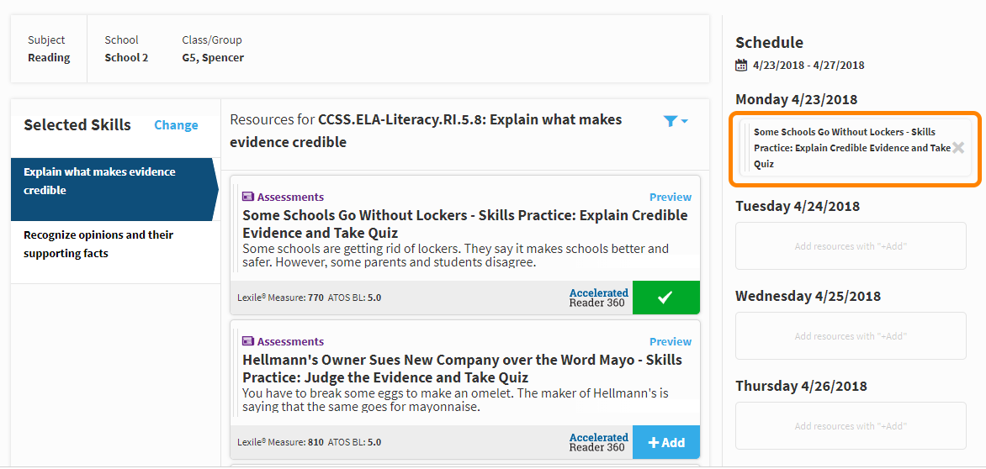Click the drag handle on Monday's scheduled resource
Viewport: 986px width, 469px height.
coord(746,148)
